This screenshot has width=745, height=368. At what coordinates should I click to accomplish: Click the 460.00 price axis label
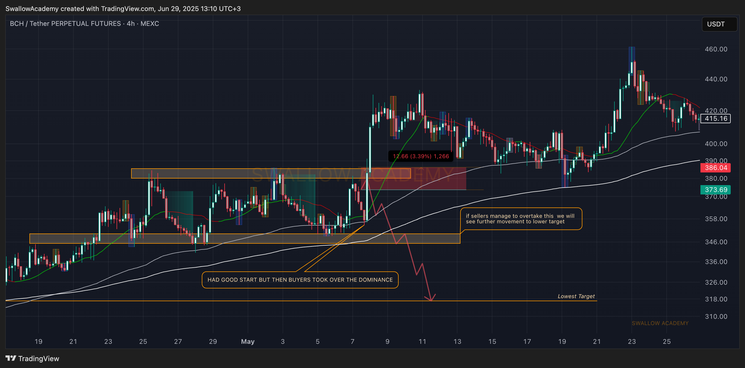tap(716, 49)
